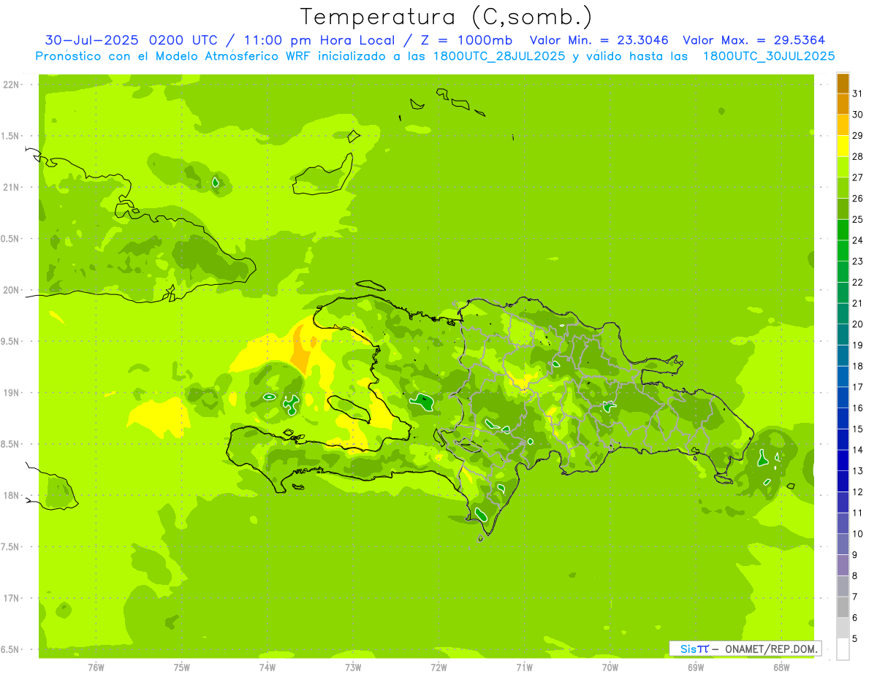
Task: Click the "22N" latitude axis label
Action: click(12, 84)
